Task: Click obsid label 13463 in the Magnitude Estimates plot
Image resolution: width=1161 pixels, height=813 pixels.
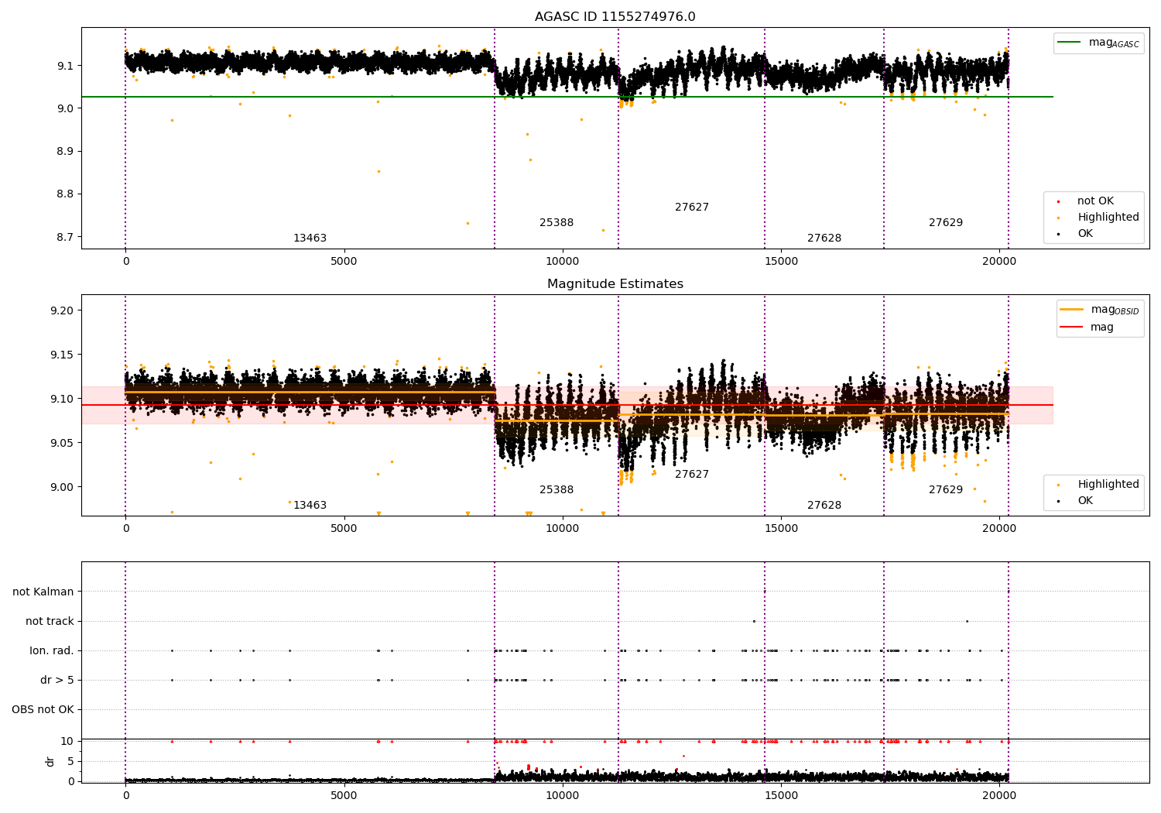Action: [310, 506]
